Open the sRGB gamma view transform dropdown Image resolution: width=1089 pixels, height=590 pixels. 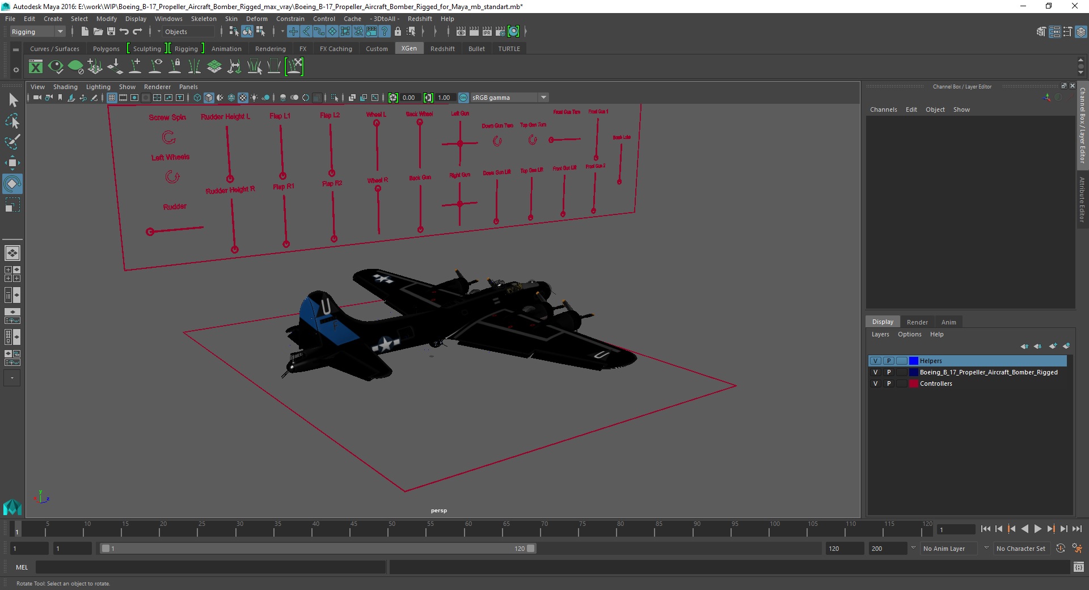click(509, 98)
